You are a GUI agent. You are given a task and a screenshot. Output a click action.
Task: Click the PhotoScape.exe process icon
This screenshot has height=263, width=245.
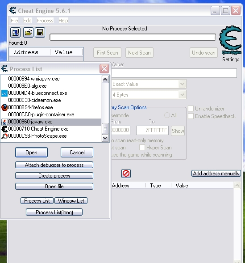pos(4,136)
